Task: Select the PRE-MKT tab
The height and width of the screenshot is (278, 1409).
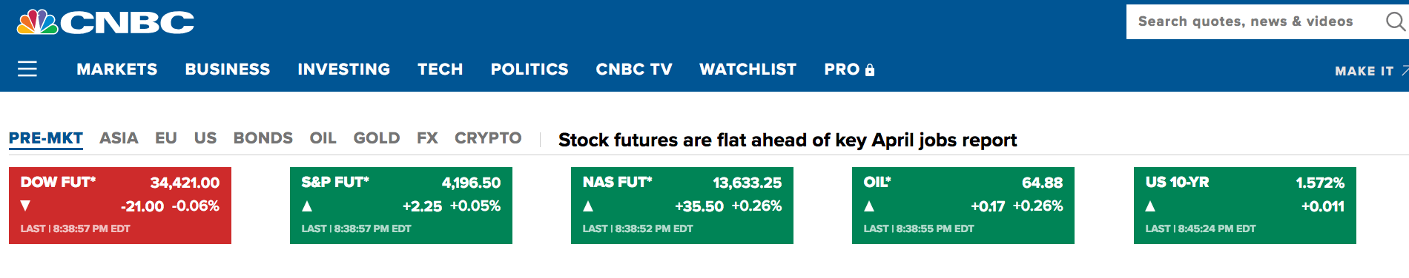Action: click(x=46, y=138)
